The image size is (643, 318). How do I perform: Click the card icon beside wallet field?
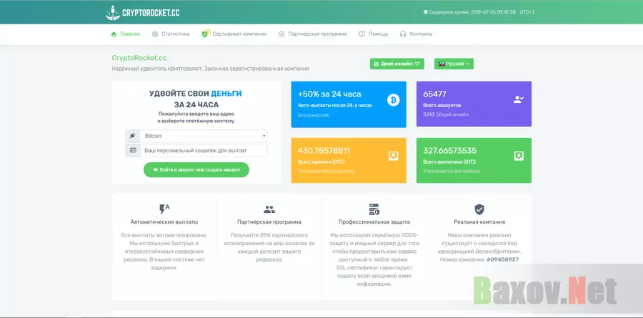pos(132,151)
